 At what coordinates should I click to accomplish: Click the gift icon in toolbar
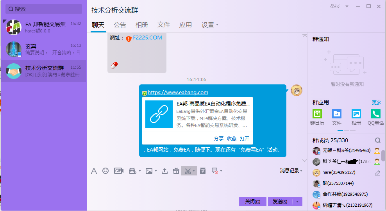pyautogui.click(x=176, y=171)
